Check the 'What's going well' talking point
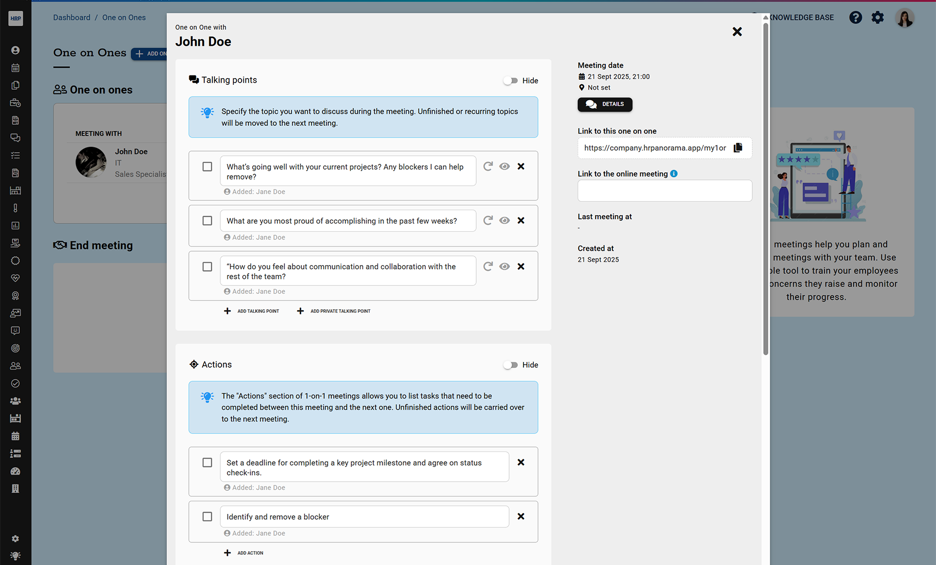This screenshot has height=565, width=936. tap(207, 166)
